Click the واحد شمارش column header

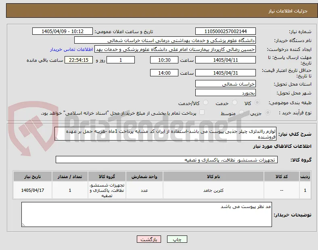pos(144,176)
